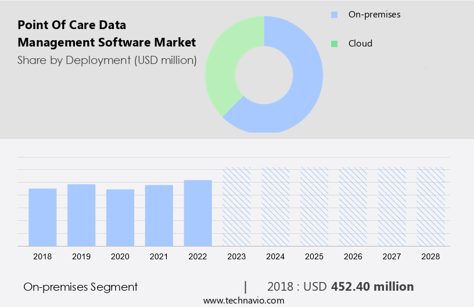This screenshot has height=307, width=474.
Task: Click the 'Management Software Market' title line
Action: [x=107, y=42]
